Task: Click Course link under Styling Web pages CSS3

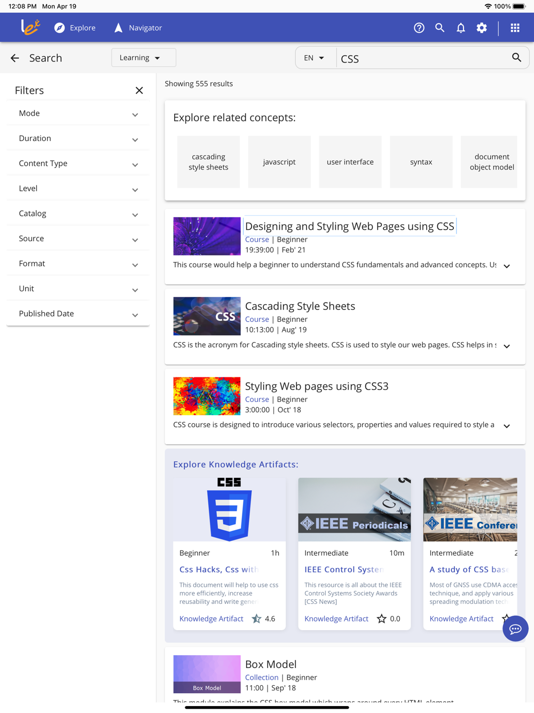Action: (x=257, y=399)
